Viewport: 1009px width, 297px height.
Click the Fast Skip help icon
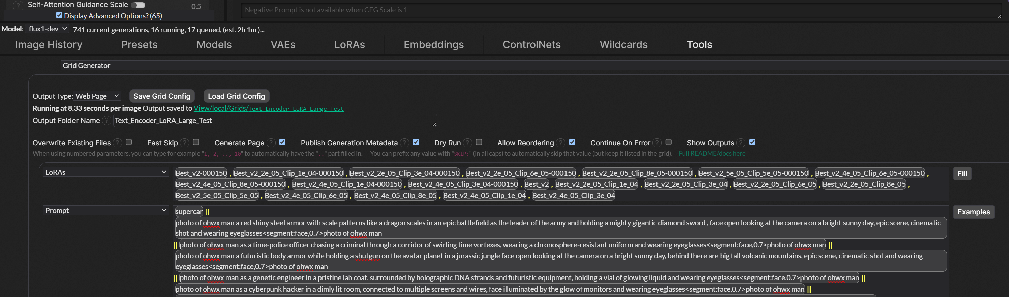184,143
